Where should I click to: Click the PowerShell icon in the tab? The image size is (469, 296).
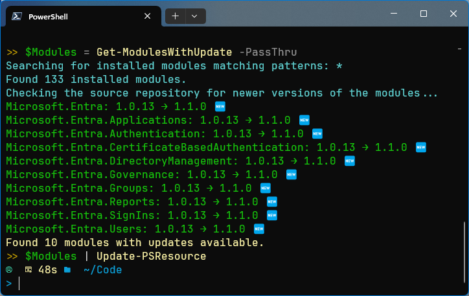point(16,16)
